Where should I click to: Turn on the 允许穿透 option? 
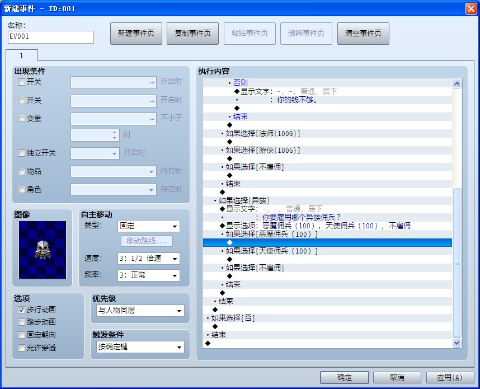point(21,348)
